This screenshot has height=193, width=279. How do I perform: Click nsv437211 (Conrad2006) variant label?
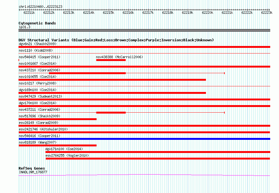click(x=39, y=109)
